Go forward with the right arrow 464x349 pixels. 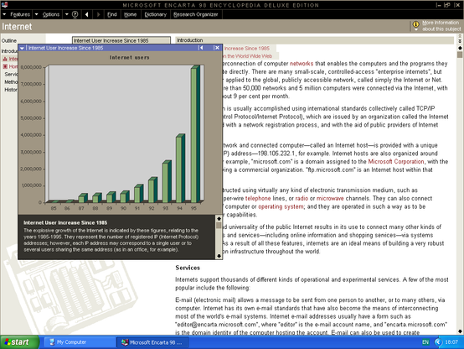click(99, 14)
